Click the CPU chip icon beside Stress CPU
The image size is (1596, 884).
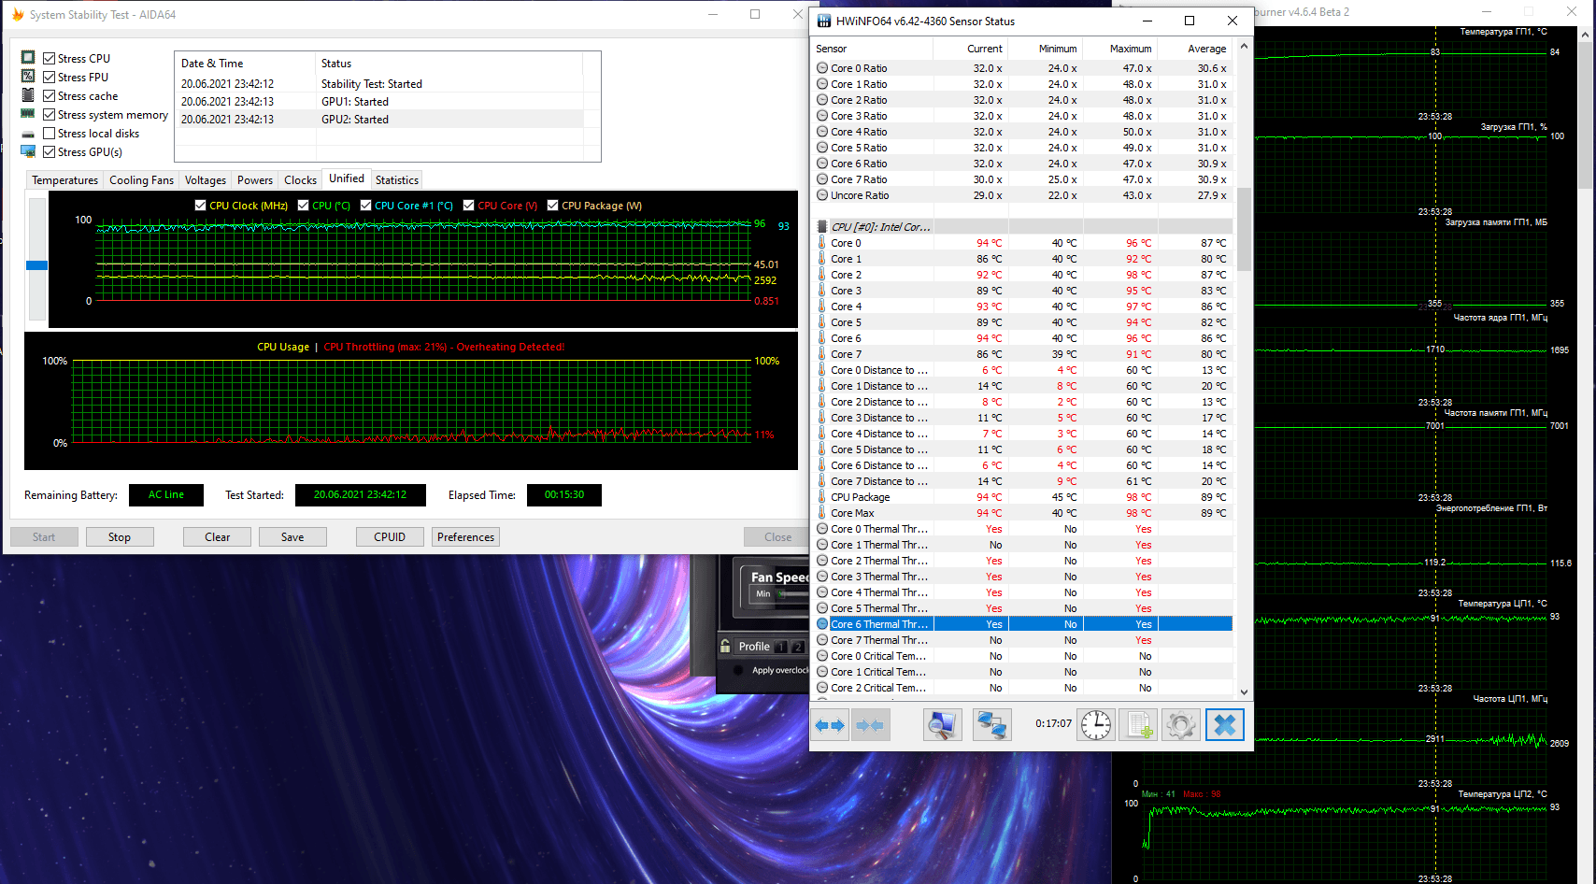[x=28, y=58]
